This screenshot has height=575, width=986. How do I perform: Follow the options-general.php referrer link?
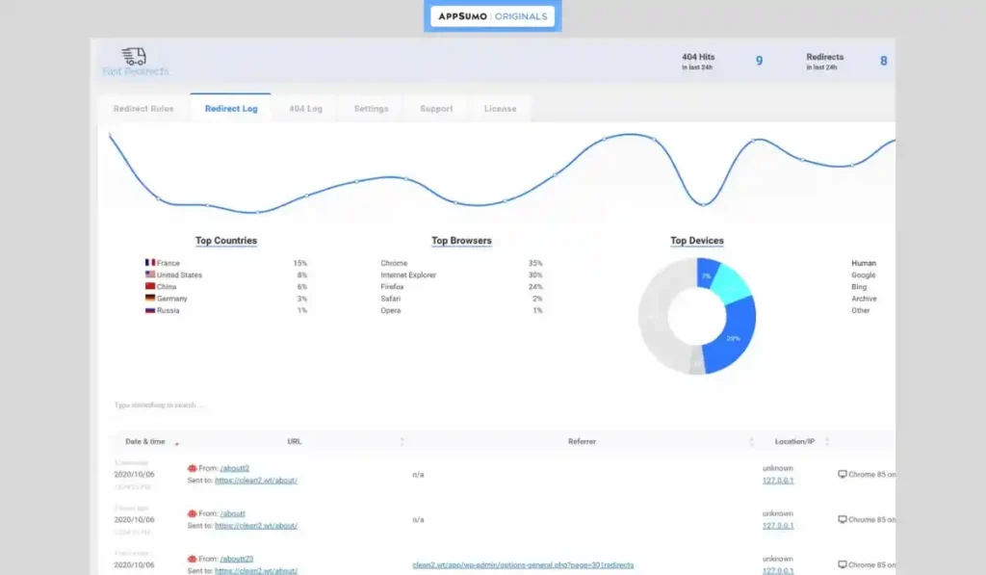tap(523, 564)
